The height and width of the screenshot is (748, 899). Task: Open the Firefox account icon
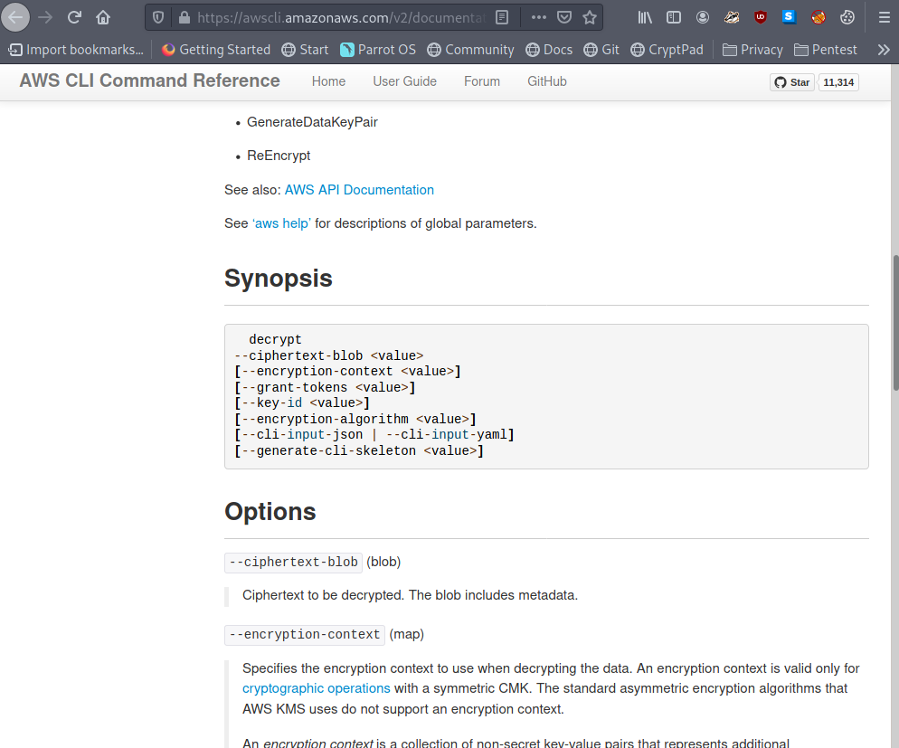pyautogui.click(x=703, y=17)
